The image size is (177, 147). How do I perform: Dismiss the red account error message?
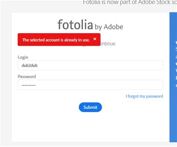click(x=95, y=39)
